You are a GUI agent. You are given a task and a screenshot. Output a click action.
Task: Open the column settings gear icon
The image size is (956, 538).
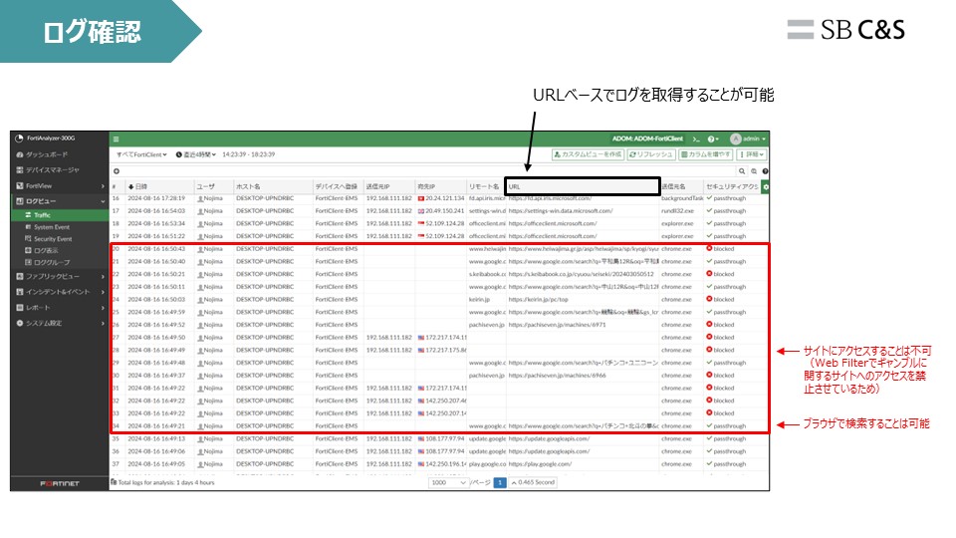[x=766, y=186]
